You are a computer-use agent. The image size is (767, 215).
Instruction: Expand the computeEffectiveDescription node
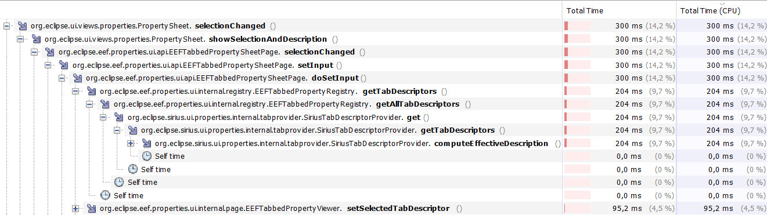point(131,143)
